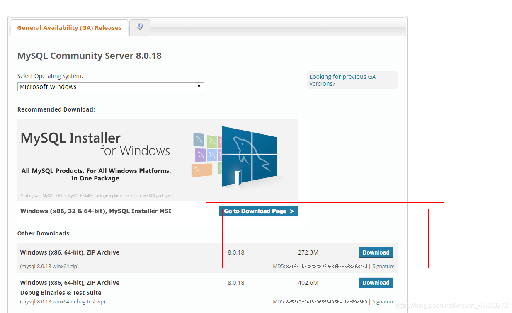Select the 8.0.18 version in the Debug Binaries row
Image resolution: width=512 pixels, height=313 pixels.
point(236,283)
